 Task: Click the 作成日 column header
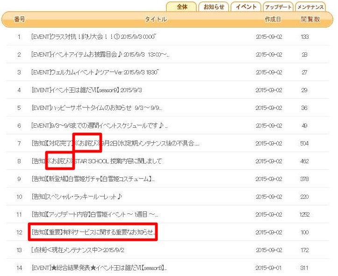(x=273, y=20)
